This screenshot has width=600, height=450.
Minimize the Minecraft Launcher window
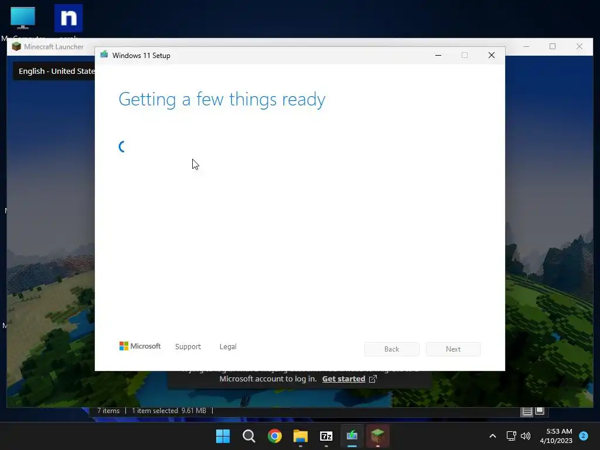(x=526, y=47)
